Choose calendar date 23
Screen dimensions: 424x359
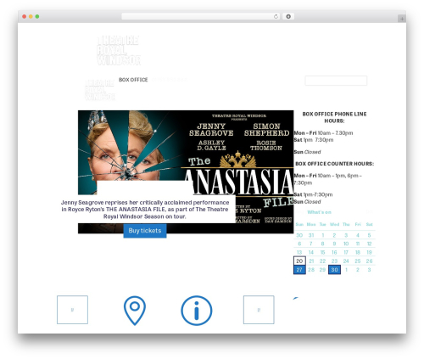click(x=334, y=261)
